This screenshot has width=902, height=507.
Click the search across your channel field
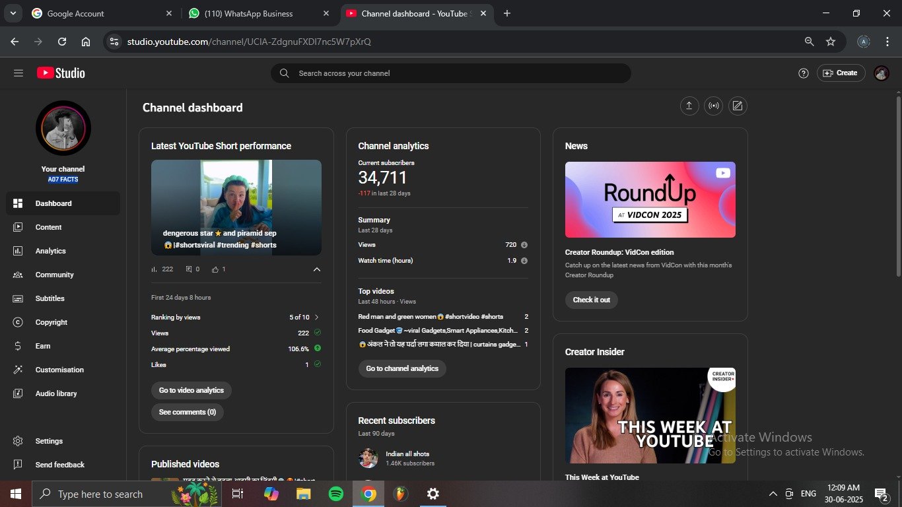(x=451, y=73)
